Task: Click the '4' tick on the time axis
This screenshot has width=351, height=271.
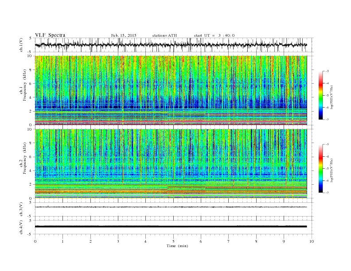Action: coord(145,241)
